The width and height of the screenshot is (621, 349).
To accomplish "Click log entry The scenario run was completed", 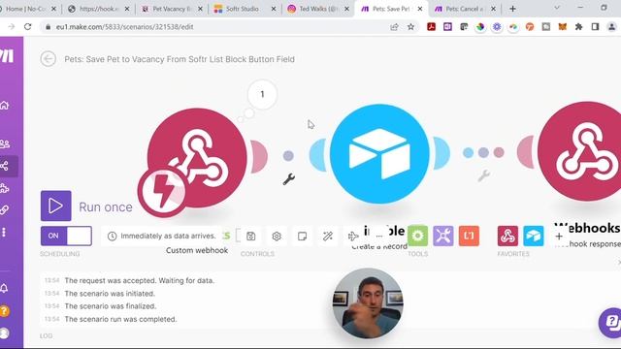I will pyautogui.click(x=120, y=319).
